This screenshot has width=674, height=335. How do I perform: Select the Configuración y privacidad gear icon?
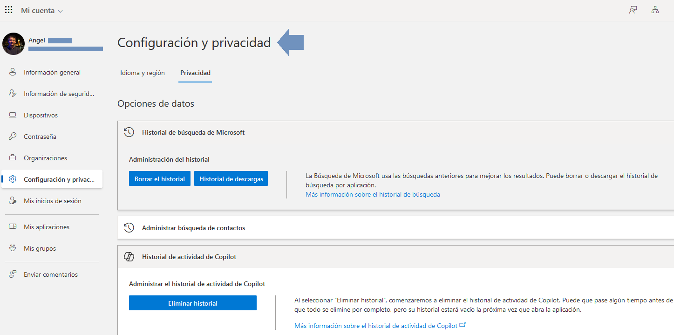(13, 179)
